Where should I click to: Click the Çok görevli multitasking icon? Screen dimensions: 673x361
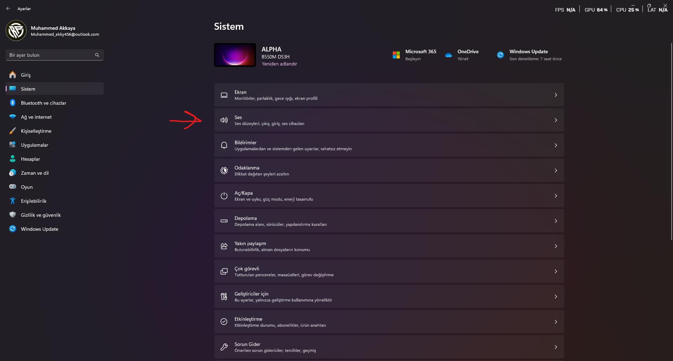pyautogui.click(x=224, y=271)
